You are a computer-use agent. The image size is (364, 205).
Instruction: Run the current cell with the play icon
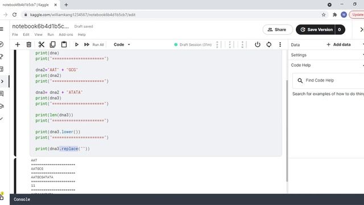77,44
